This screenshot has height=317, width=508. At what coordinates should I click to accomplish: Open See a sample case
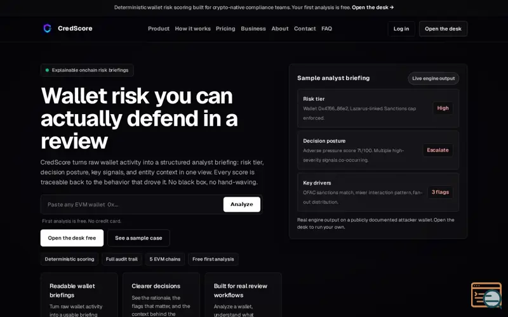click(x=138, y=238)
